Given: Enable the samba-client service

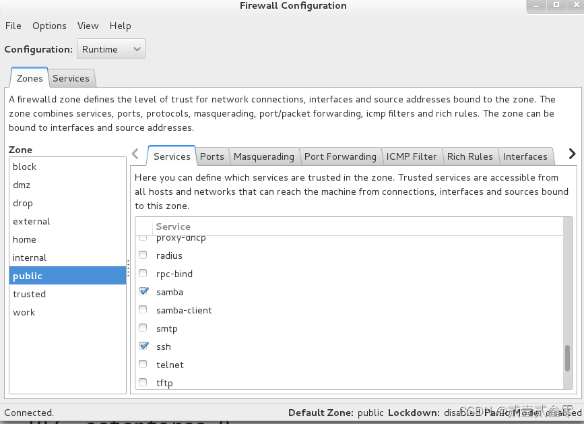Looking at the screenshot, I should click(143, 309).
